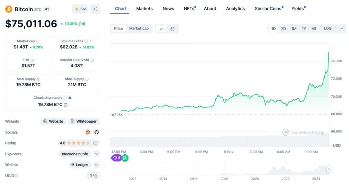Click the #1 rank badge

(47, 9)
